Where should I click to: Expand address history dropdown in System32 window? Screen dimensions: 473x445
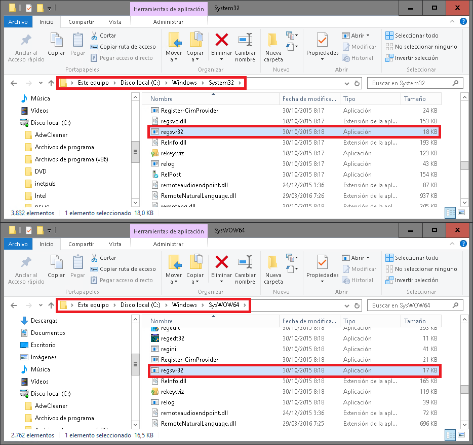pos(347,83)
